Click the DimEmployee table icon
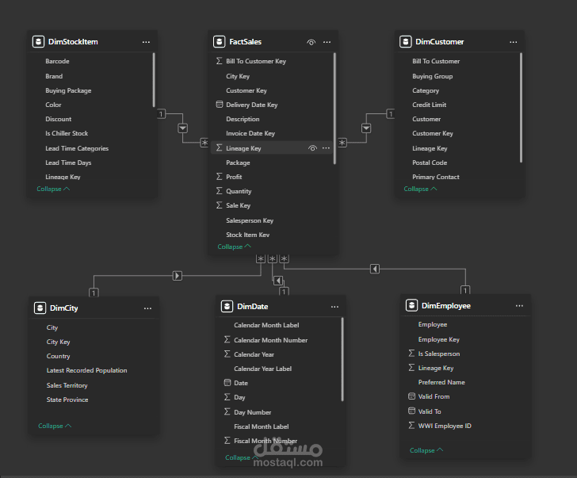 pyautogui.click(x=411, y=305)
